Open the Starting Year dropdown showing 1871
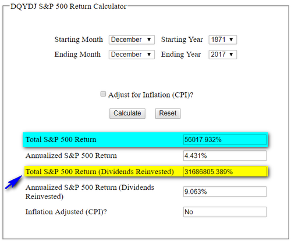Screen dimensions: 291x242 click(222, 39)
